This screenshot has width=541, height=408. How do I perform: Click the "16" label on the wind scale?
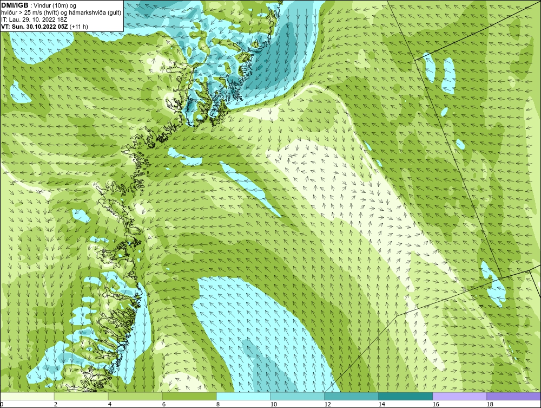pos(436,405)
